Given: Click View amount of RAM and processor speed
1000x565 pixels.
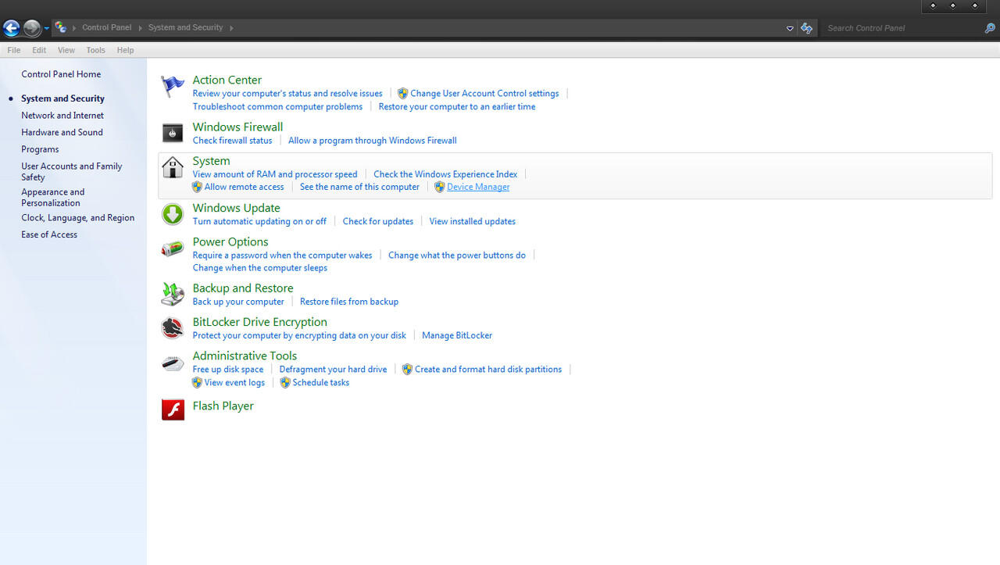Looking at the screenshot, I should click(x=275, y=174).
